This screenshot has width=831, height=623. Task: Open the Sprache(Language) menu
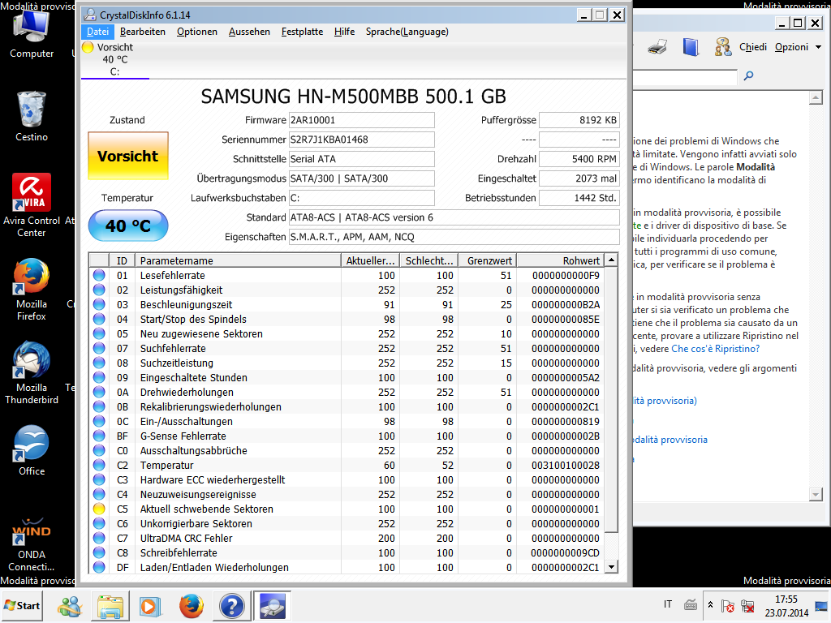point(407,32)
